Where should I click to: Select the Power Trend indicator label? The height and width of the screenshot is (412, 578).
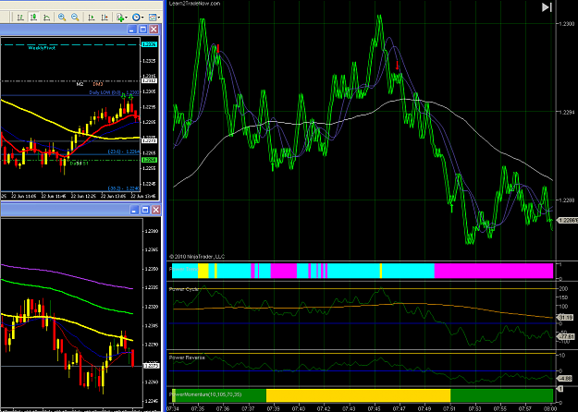(184, 269)
